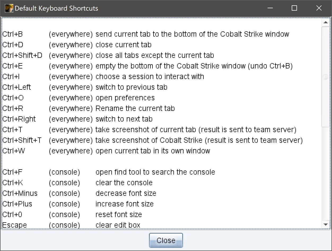Image resolution: width=332 pixels, height=251 pixels.
Task: Click the 'close current tab' description
Action: pos(123,45)
